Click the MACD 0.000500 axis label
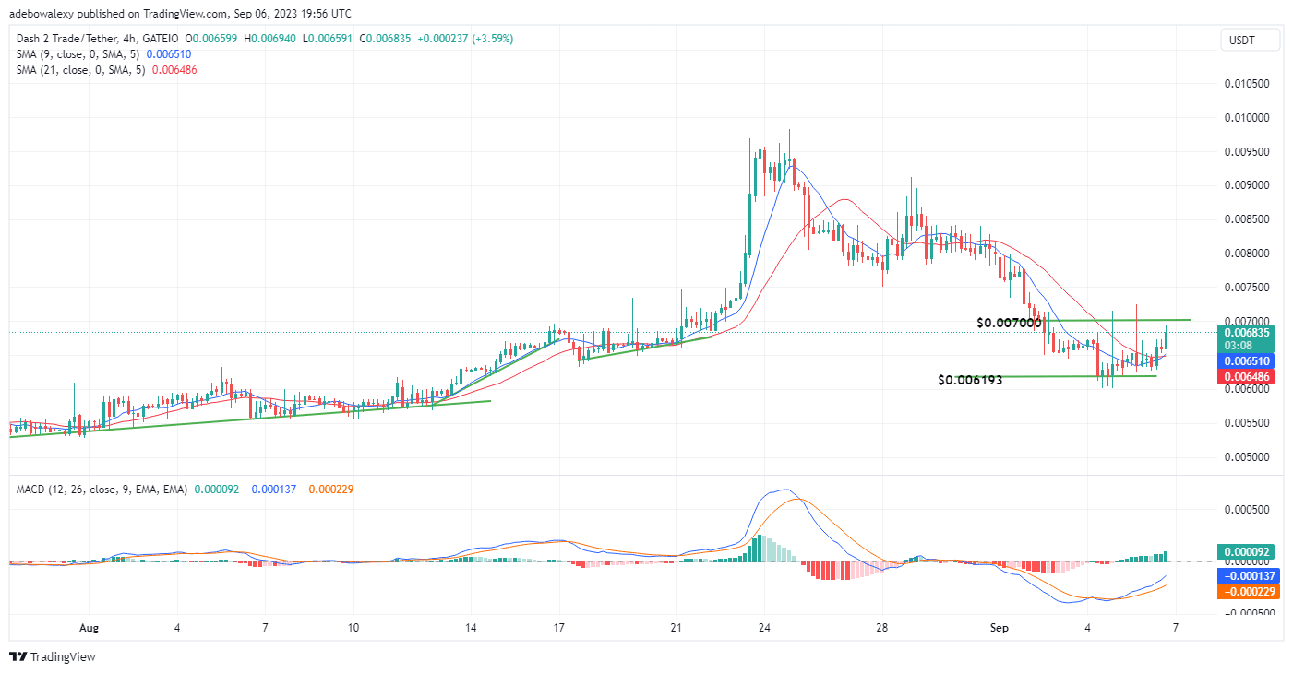The height and width of the screenshot is (673, 1293). tap(1246, 509)
